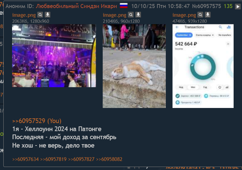Download the first image.png attachment
The image size is (242, 170).
tap(48, 15)
